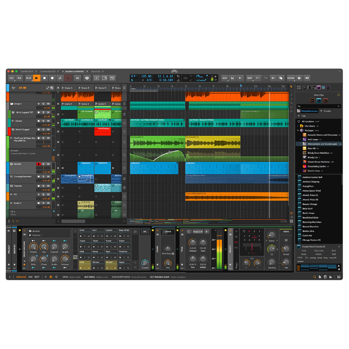Screen dimensions: 349x349
Task: Open the EDIT menu
Action: [250, 78]
